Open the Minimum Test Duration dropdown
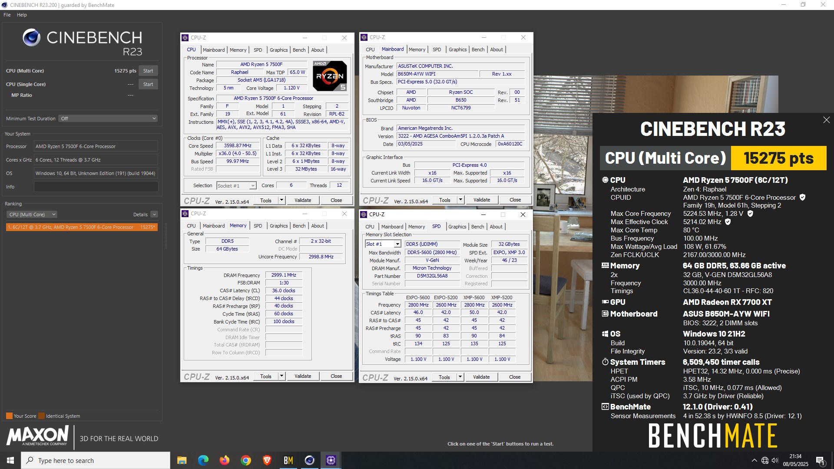Screen dimensions: 834x469 [108, 119]
